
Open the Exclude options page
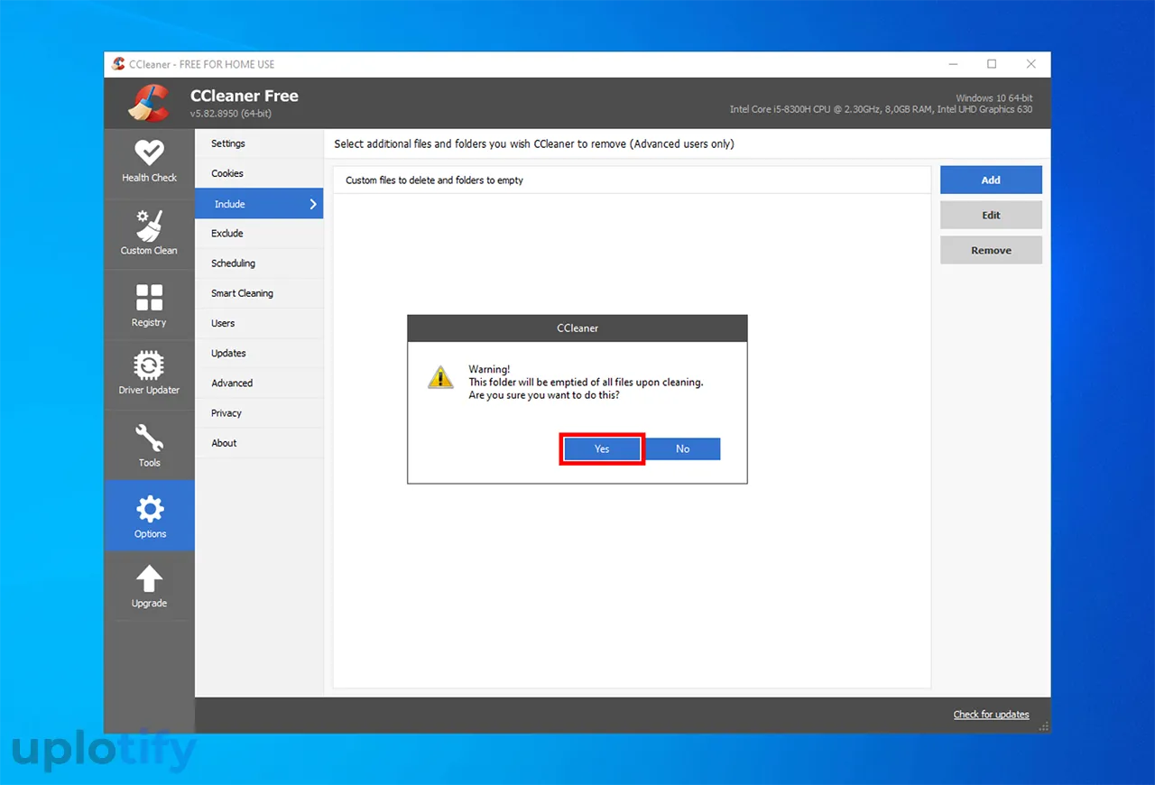259,233
